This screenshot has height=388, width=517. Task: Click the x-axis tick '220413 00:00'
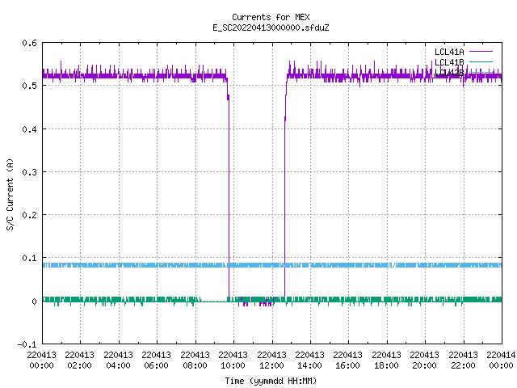pyautogui.click(x=41, y=361)
